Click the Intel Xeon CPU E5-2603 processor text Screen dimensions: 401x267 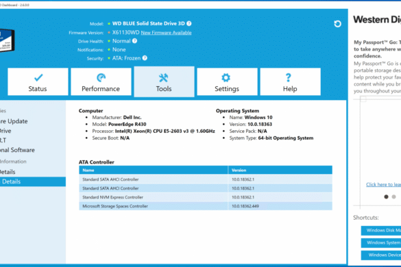click(x=165, y=131)
